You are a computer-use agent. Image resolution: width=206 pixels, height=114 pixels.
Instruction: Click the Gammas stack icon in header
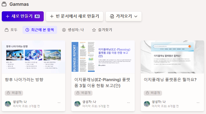[4, 4]
